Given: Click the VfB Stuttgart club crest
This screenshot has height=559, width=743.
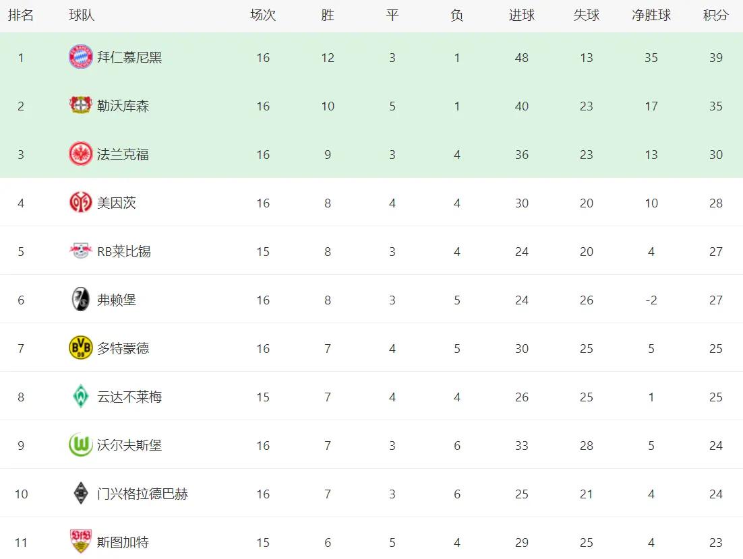Looking at the screenshot, I should (81, 542).
